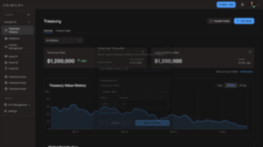Screen dimensions: 263x147
Task: Click the Settings gear icon
Action: [5, 111]
